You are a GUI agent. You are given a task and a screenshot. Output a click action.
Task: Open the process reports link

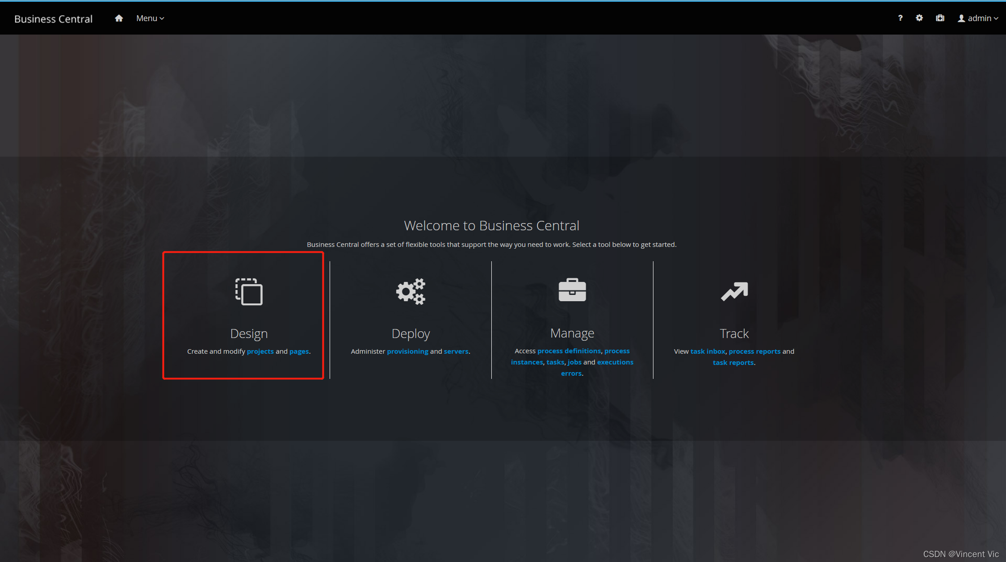point(754,351)
